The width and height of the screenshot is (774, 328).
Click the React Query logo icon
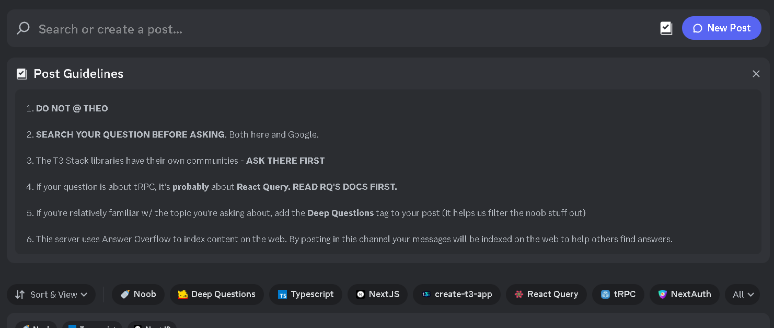(518, 295)
